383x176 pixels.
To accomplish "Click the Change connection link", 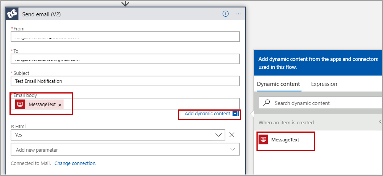I will (x=75, y=163).
